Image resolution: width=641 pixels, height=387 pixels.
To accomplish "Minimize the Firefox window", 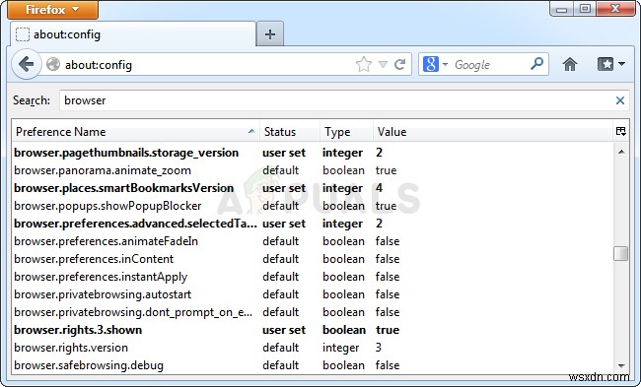I will (562, 9).
